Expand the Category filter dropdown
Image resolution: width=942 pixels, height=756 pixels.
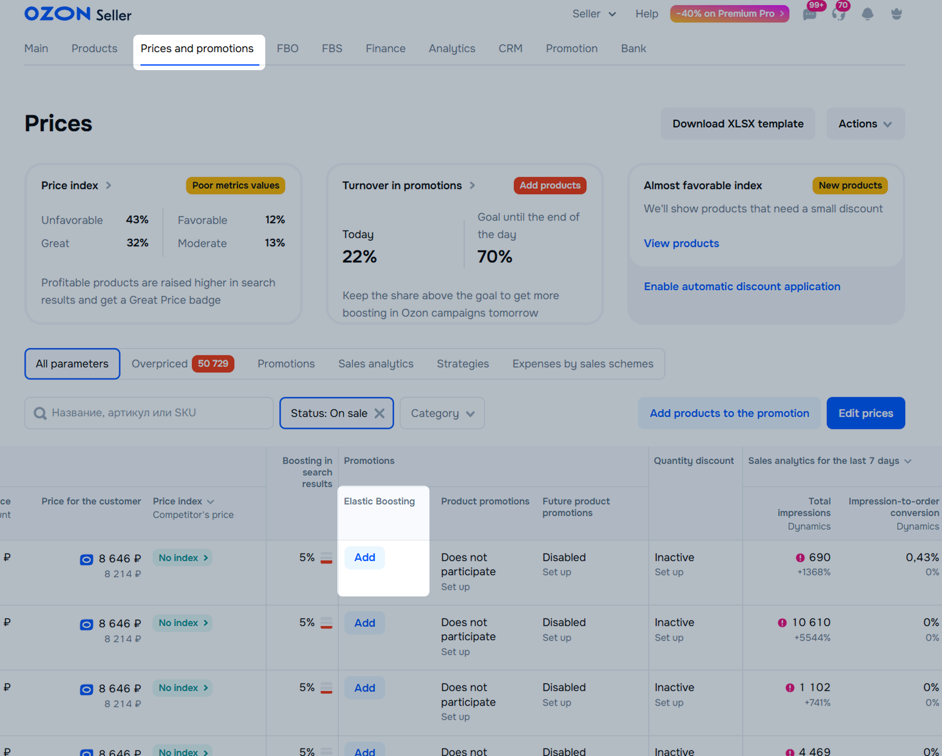[x=442, y=413]
